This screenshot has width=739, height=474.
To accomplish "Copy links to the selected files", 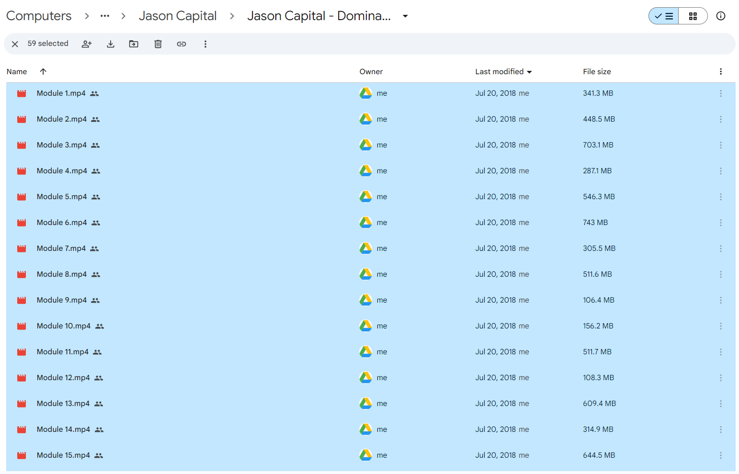I will pyautogui.click(x=182, y=44).
